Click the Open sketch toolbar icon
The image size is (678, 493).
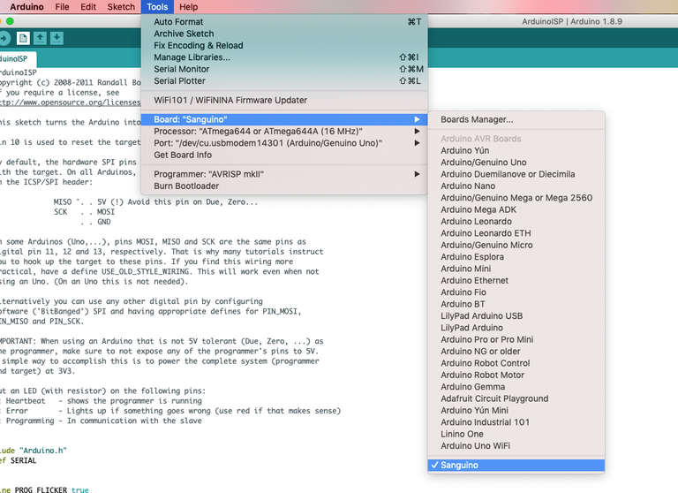41,37
